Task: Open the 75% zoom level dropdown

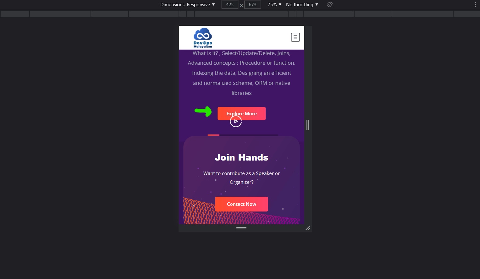Action: tap(273, 4)
